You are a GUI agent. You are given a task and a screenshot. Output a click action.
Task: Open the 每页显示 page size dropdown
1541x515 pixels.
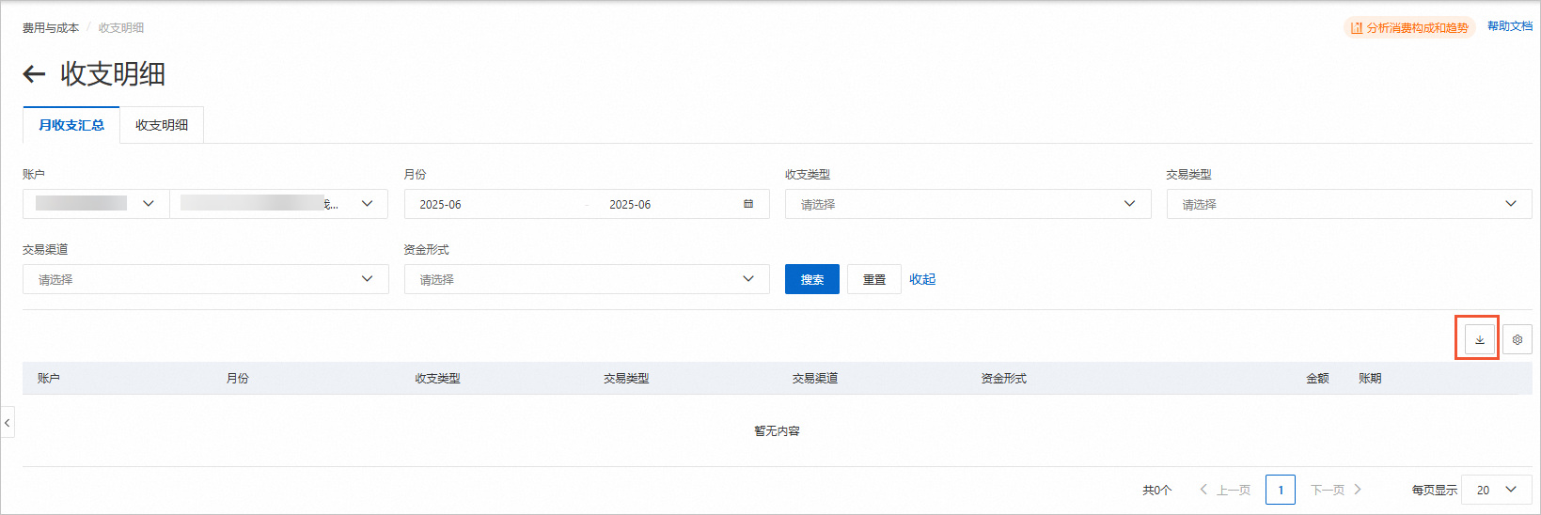click(1497, 490)
